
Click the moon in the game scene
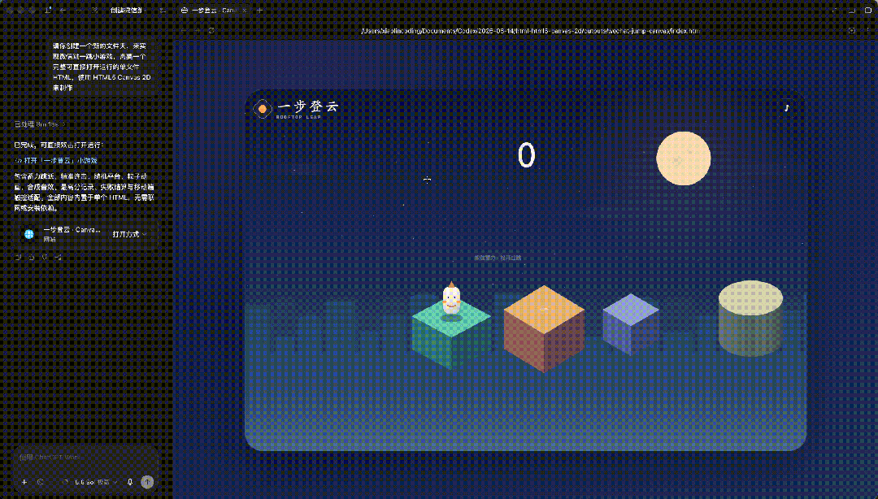point(683,158)
